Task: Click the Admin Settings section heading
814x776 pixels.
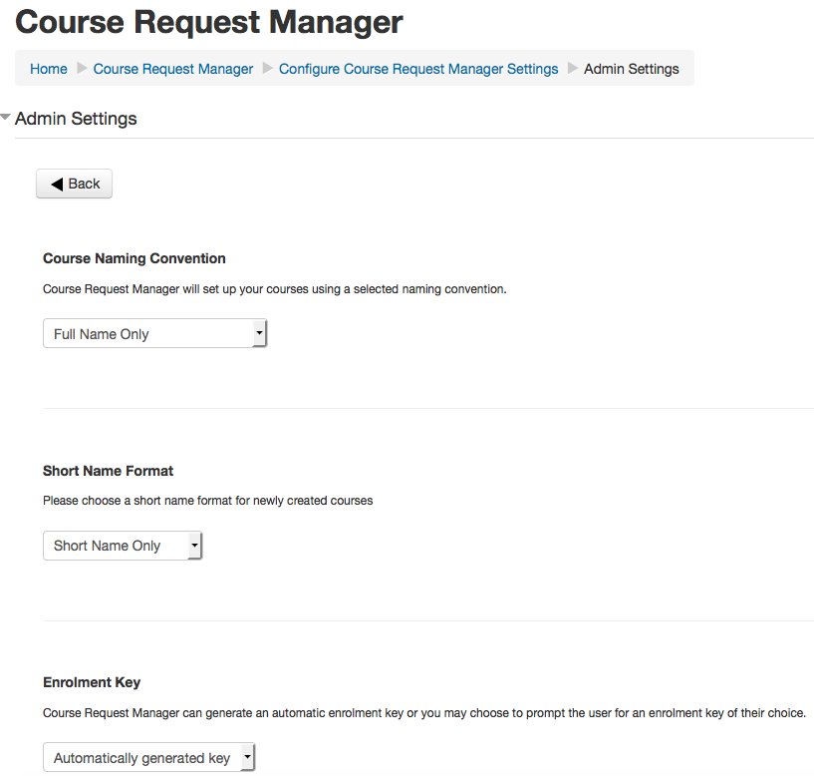Action: coord(76,119)
